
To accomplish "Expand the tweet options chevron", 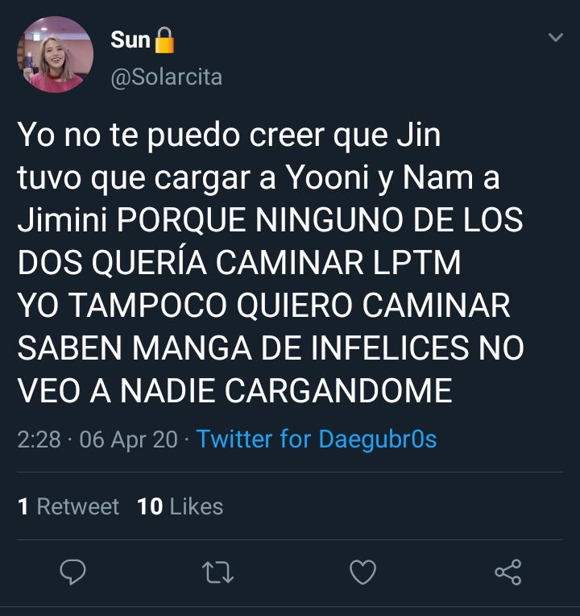I will point(556,37).
